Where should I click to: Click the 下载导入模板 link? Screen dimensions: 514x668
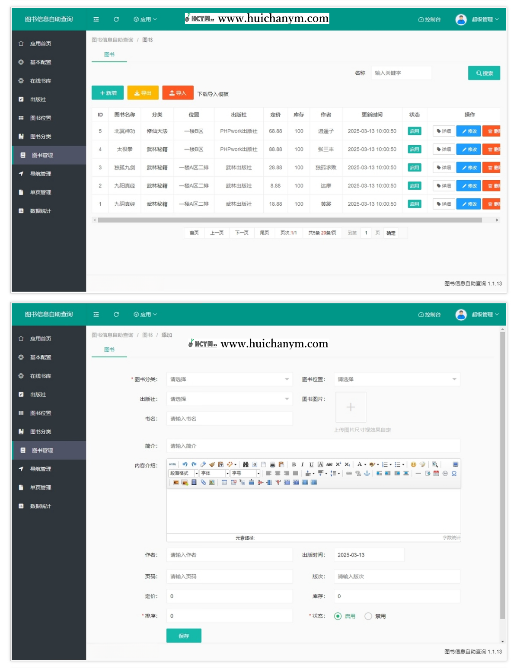pyautogui.click(x=213, y=94)
